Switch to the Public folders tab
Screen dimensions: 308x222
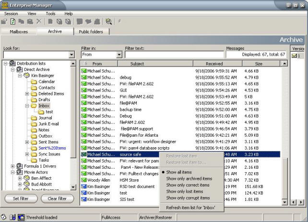coord(91,32)
